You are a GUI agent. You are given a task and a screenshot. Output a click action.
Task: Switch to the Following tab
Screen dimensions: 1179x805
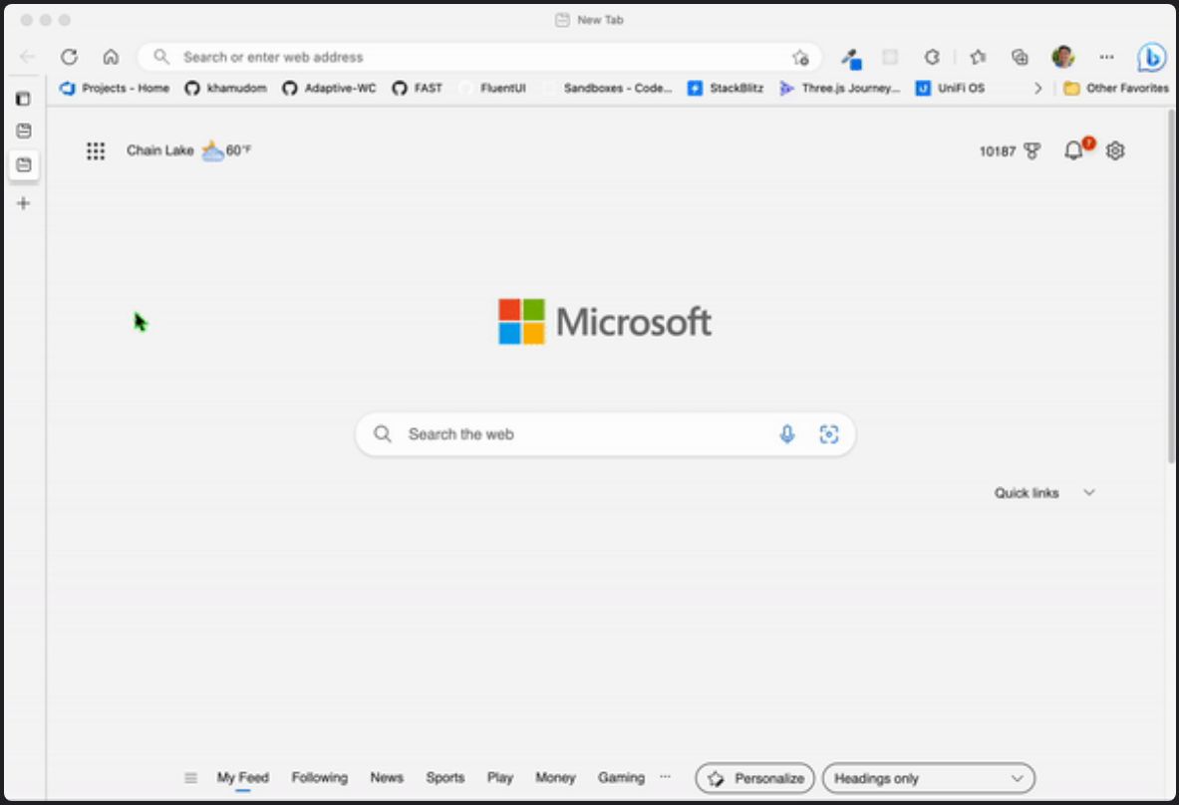click(320, 778)
